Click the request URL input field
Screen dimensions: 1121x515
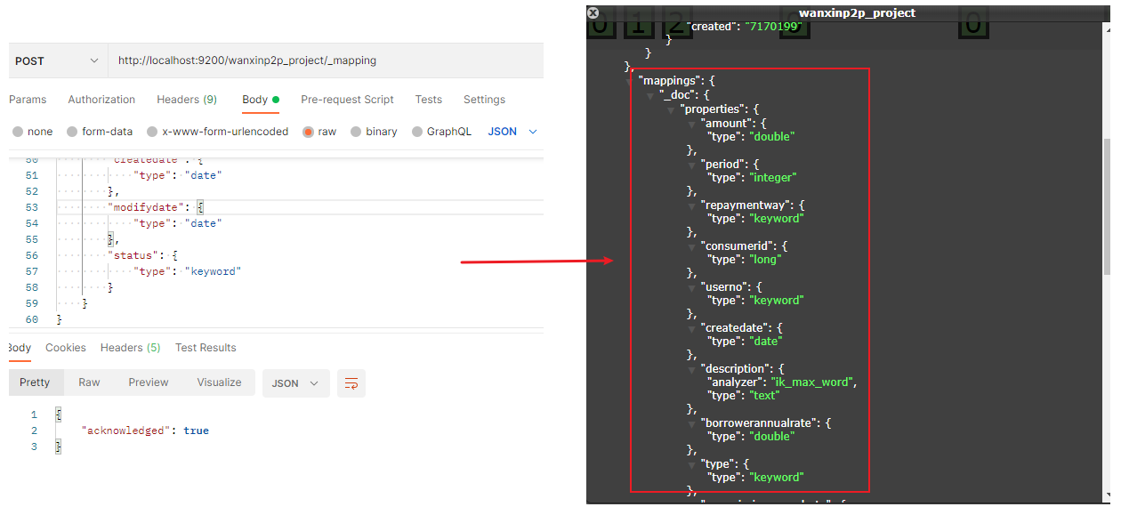click(326, 61)
